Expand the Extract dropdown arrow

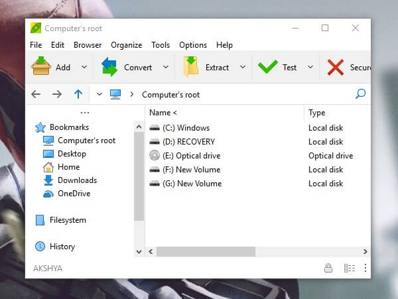[x=242, y=67]
